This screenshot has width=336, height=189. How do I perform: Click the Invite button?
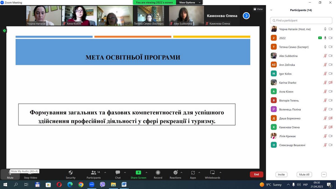click(x=281, y=174)
